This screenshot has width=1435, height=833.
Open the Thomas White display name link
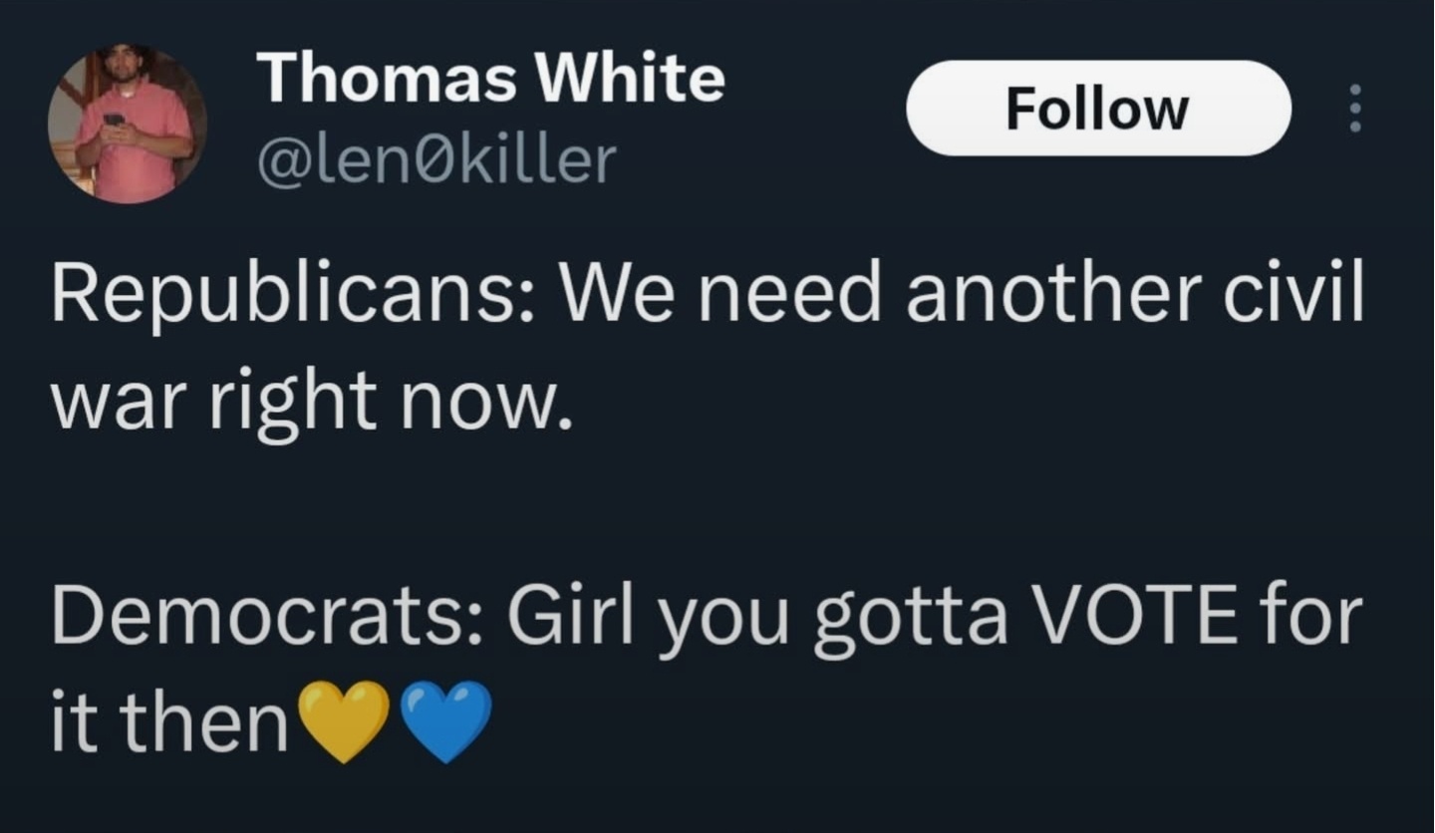click(x=490, y=79)
